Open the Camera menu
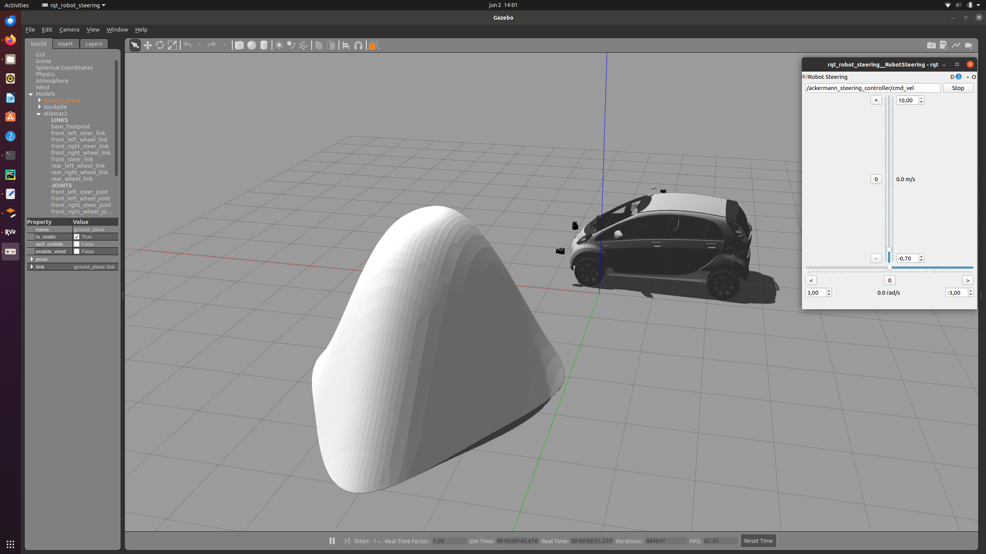The width and height of the screenshot is (986, 554). click(x=69, y=29)
